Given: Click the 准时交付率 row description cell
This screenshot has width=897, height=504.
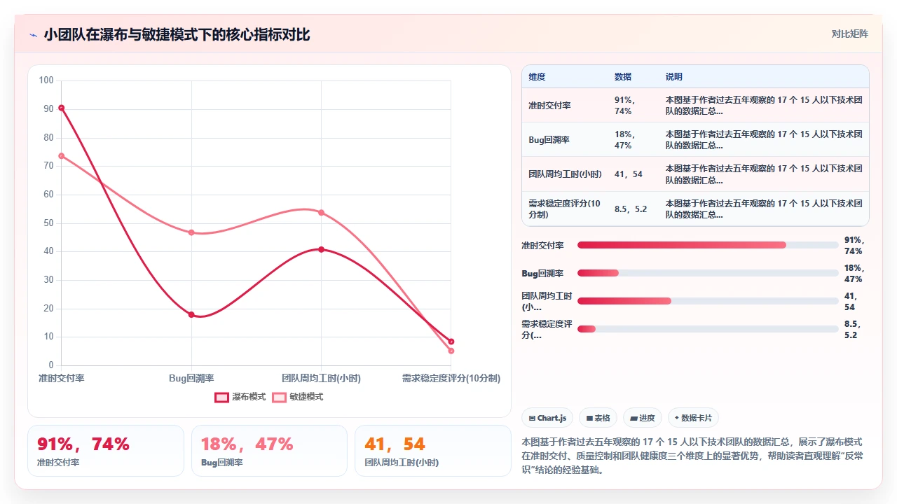Looking at the screenshot, I should [x=764, y=105].
